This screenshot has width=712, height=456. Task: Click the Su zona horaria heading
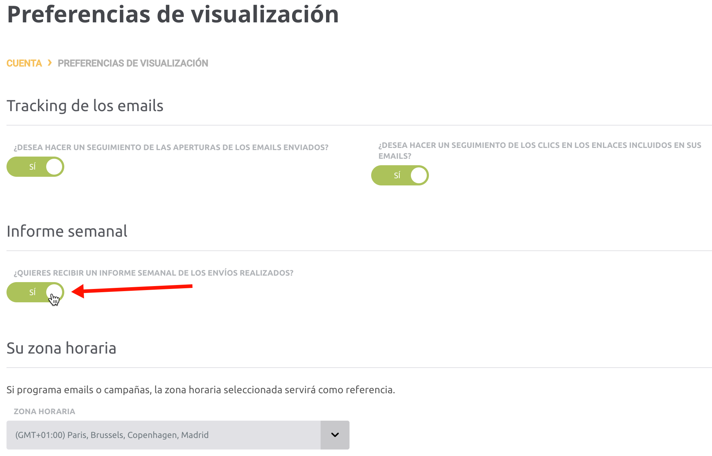tap(61, 348)
